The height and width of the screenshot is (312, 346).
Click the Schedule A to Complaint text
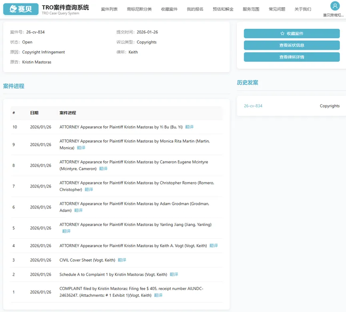[113, 274]
